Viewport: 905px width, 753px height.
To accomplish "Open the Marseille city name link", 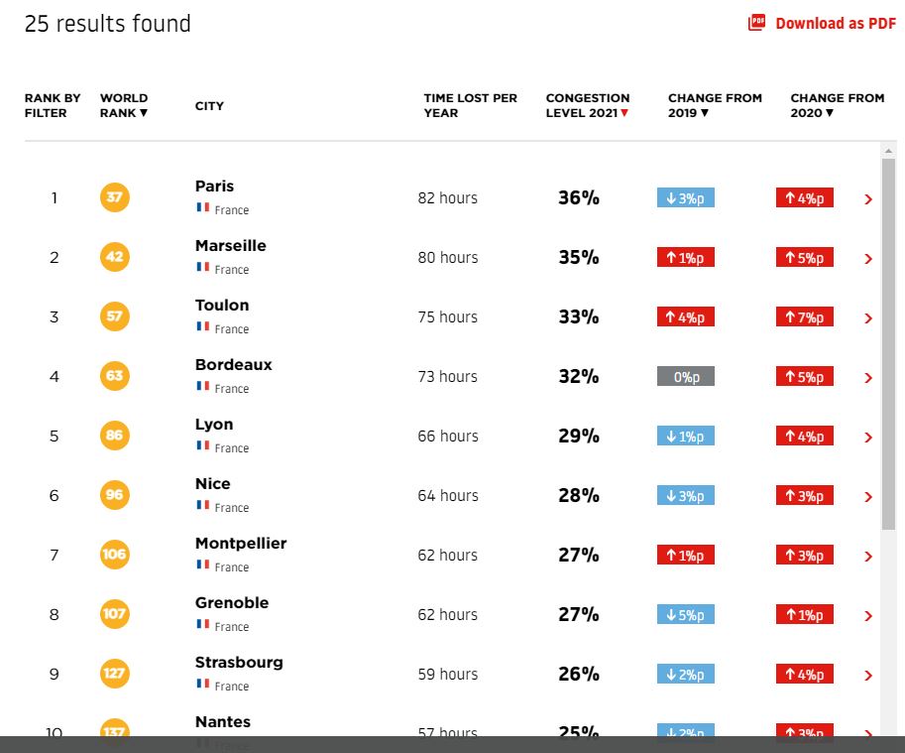I will [230, 245].
